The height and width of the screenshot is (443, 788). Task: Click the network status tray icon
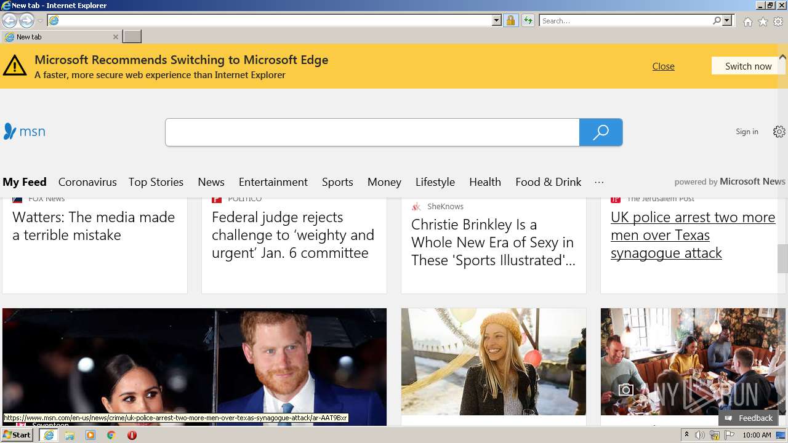point(715,435)
